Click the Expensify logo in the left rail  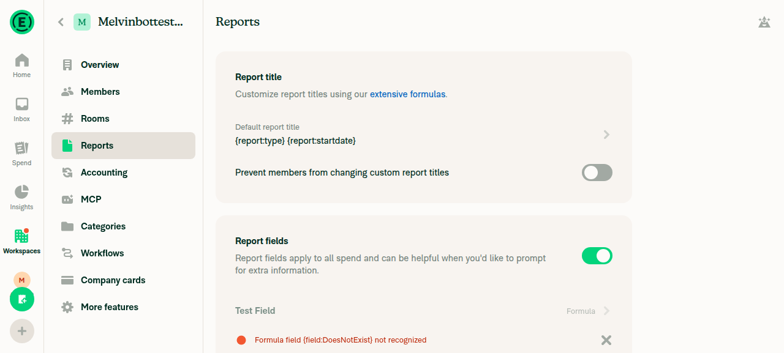22,22
